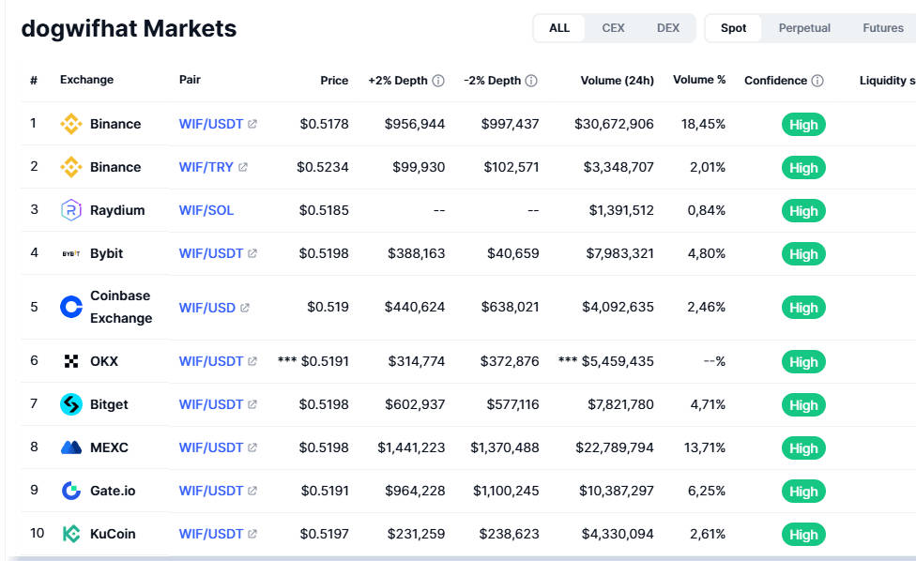Click the High confidence badge for KuCoin
This screenshot has width=916, height=561.
point(803,535)
